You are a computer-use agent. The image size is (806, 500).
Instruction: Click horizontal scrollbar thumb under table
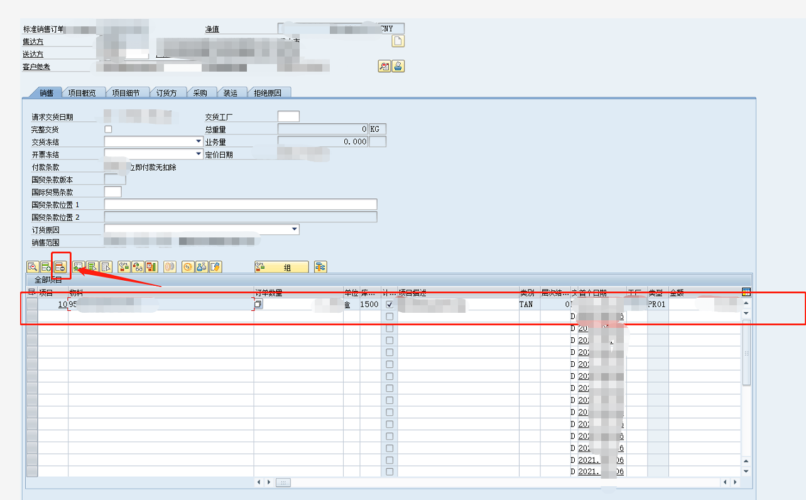pos(283,482)
